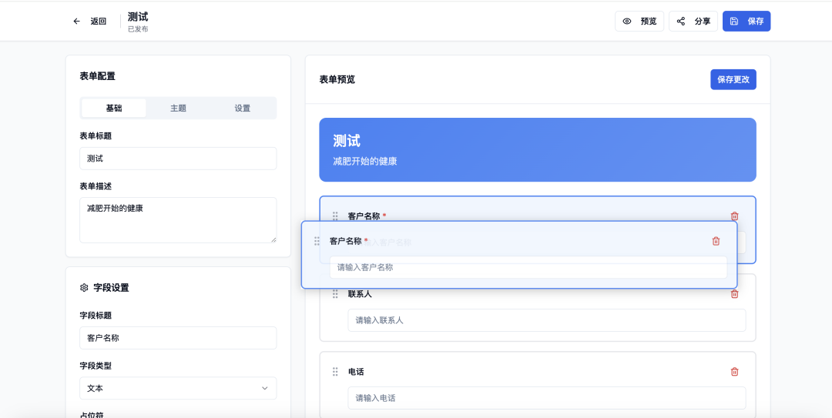Image resolution: width=832 pixels, height=418 pixels.
Task: Click the floppy disk icon in the 保存 button
Action: click(x=734, y=22)
